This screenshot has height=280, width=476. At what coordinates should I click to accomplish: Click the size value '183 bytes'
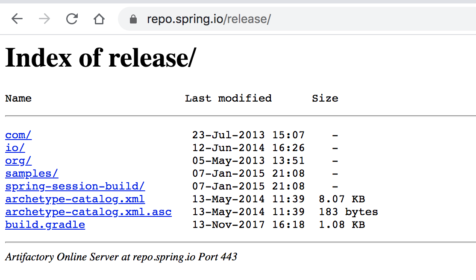(349, 212)
